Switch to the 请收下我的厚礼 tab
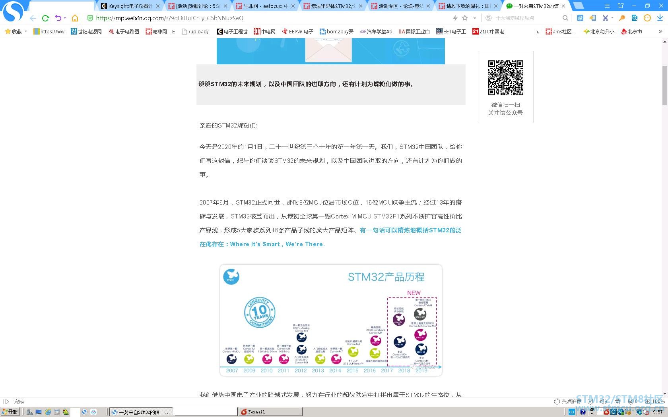The height and width of the screenshot is (417, 668). pos(468,6)
